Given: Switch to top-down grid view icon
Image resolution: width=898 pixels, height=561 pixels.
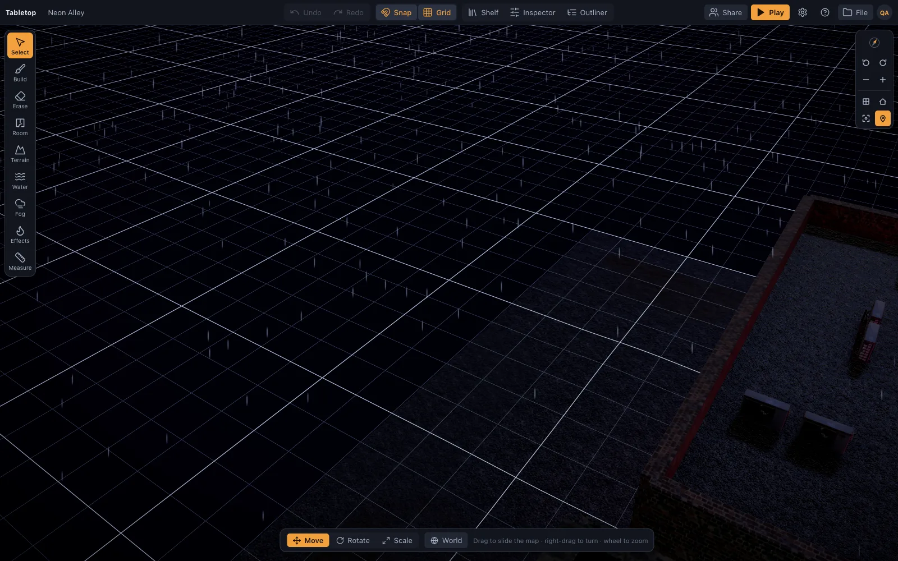Looking at the screenshot, I should point(866,102).
